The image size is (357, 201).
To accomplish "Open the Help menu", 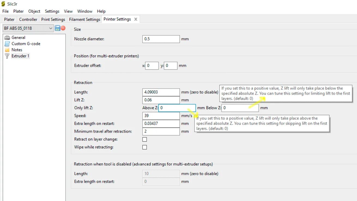I will tap(101, 11).
